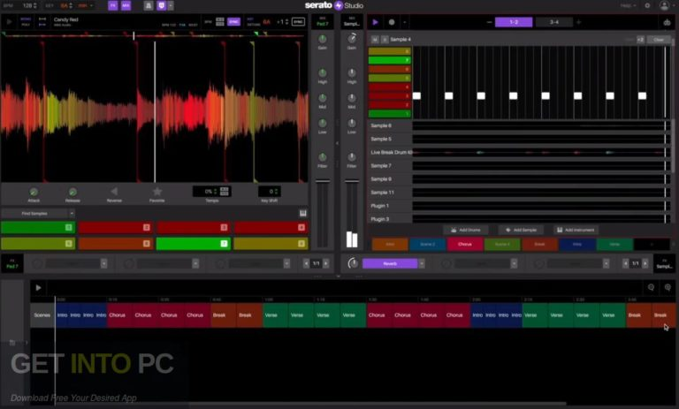Screen dimensions: 679x409
Task: Click the Add Sample button
Action: coord(521,230)
